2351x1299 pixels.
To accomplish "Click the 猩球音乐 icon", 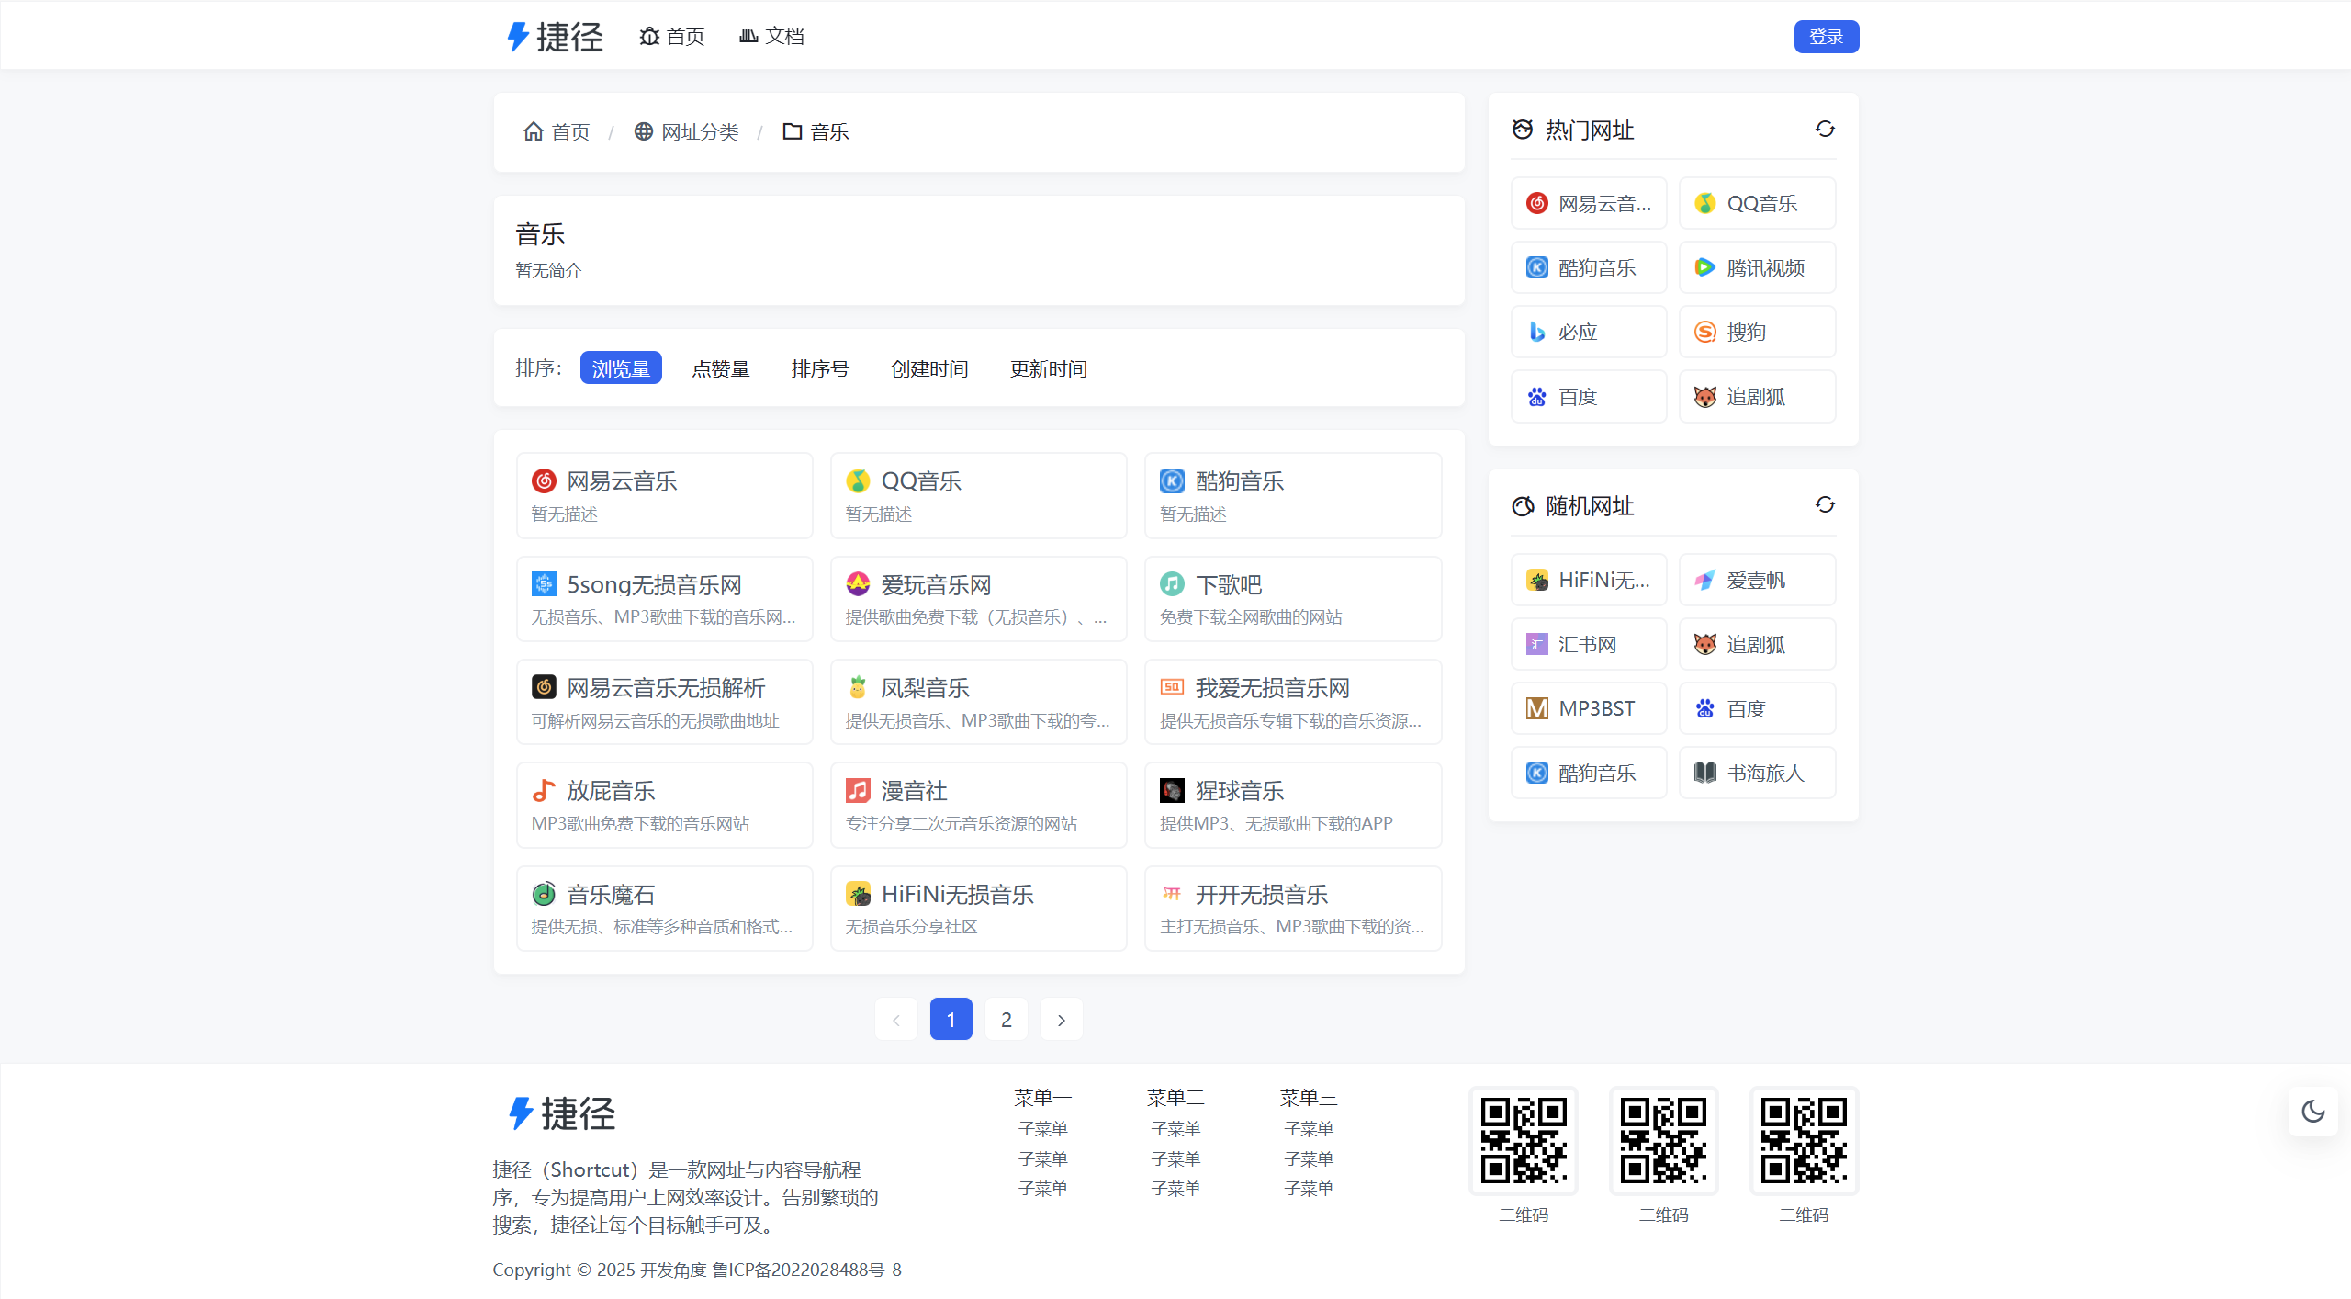I will pos(1172,790).
